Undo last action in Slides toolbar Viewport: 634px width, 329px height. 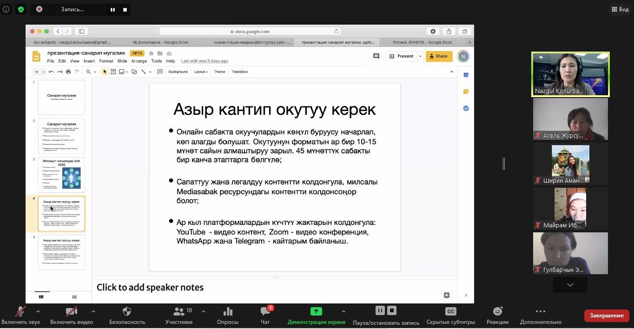tap(51, 72)
